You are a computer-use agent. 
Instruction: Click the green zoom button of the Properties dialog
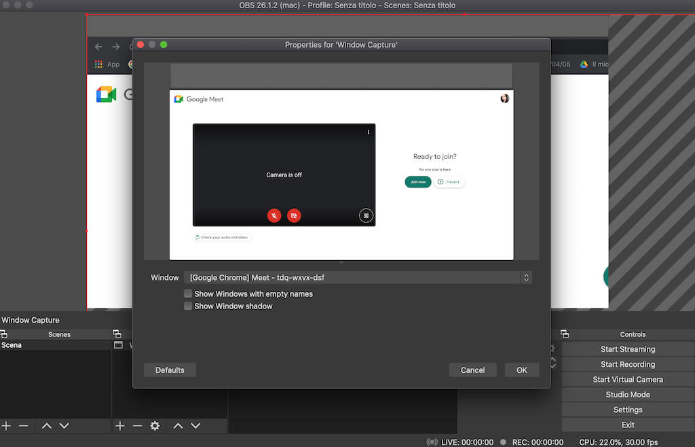point(164,44)
